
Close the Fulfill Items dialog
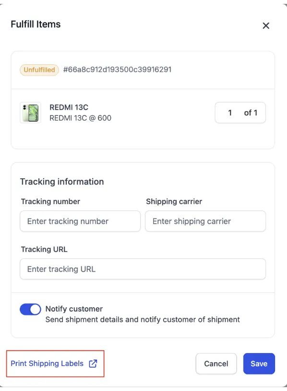pyautogui.click(x=266, y=25)
